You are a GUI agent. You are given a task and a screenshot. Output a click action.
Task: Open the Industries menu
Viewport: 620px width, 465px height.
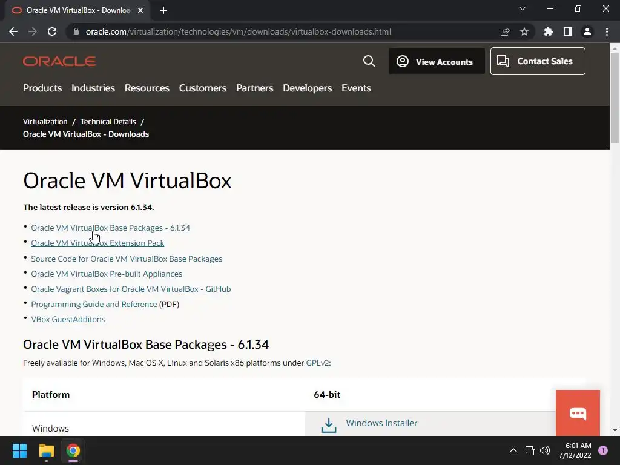click(x=93, y=88)
